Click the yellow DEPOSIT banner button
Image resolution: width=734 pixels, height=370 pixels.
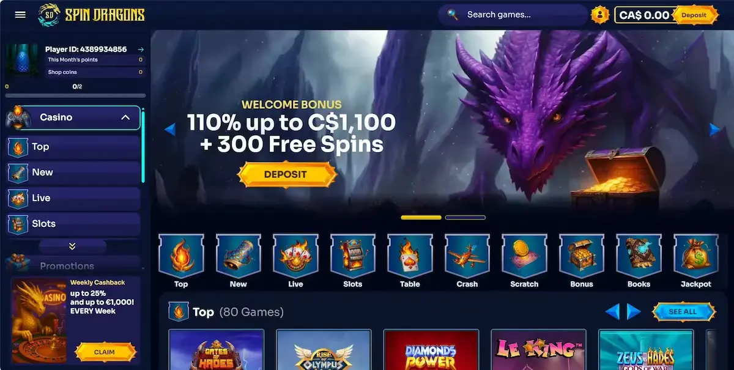tap(286, 174)
